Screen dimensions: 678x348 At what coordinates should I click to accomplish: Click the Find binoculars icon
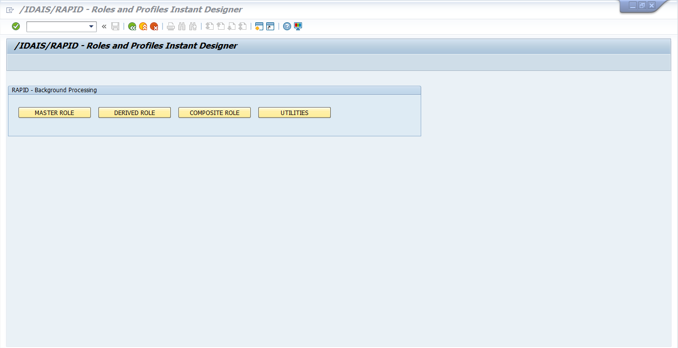coord(182,26)
